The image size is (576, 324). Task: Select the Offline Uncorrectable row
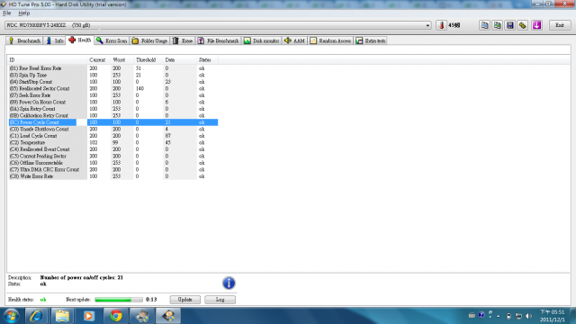[x=113, y=163]
